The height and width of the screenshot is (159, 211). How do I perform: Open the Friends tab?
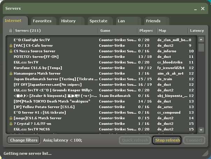(x=157, y=21)
